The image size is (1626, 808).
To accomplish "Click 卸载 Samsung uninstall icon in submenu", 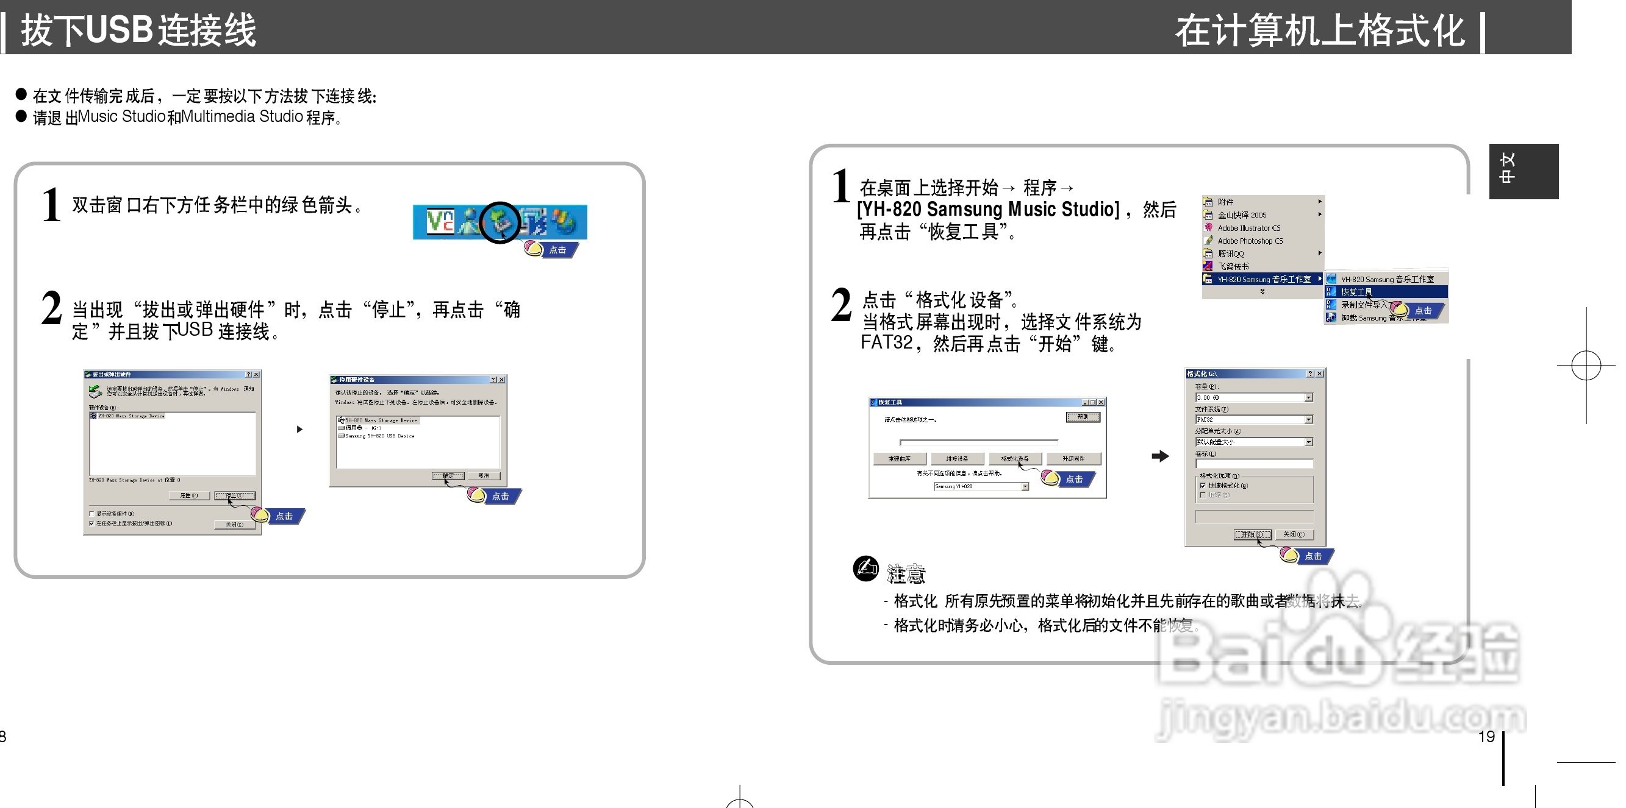I will point(1331,317).
